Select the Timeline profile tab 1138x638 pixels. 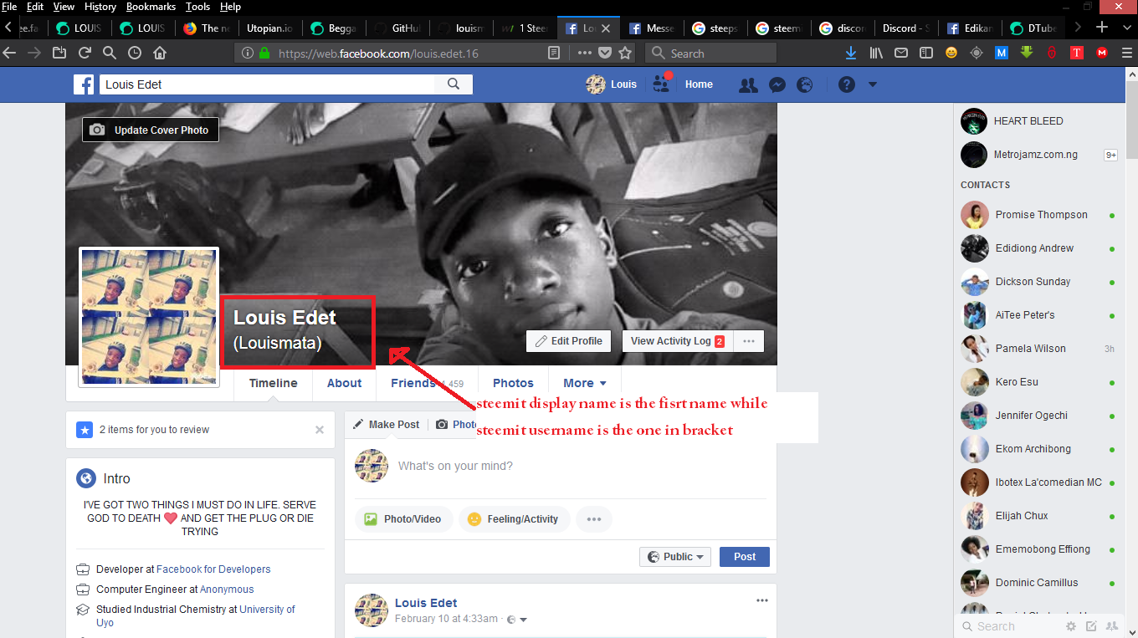click(x=273, y=383)
